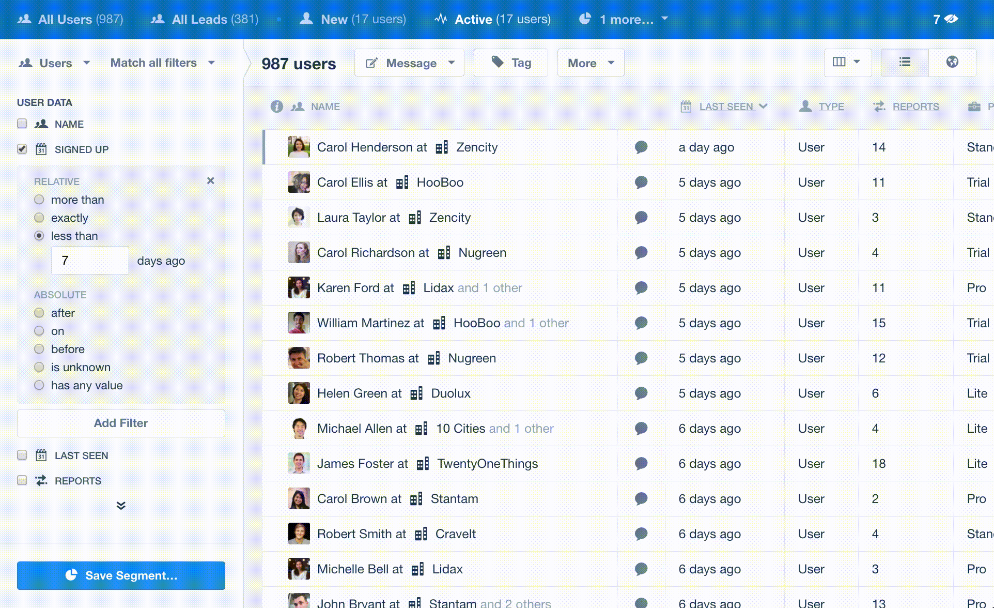The width and height of the screenshot is (994, 608).
Task: Click Carol Henderson's chat bubble icon
Action: coord(641,147)
